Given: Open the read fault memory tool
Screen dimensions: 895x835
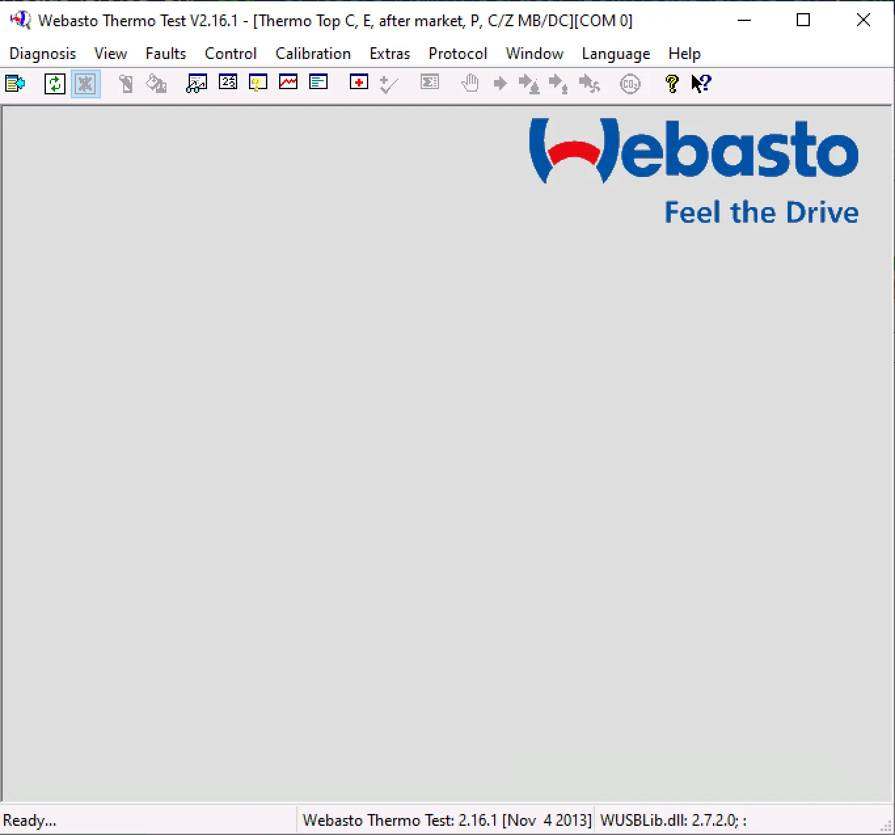Looking at the screenshot, I should point(126,83).
